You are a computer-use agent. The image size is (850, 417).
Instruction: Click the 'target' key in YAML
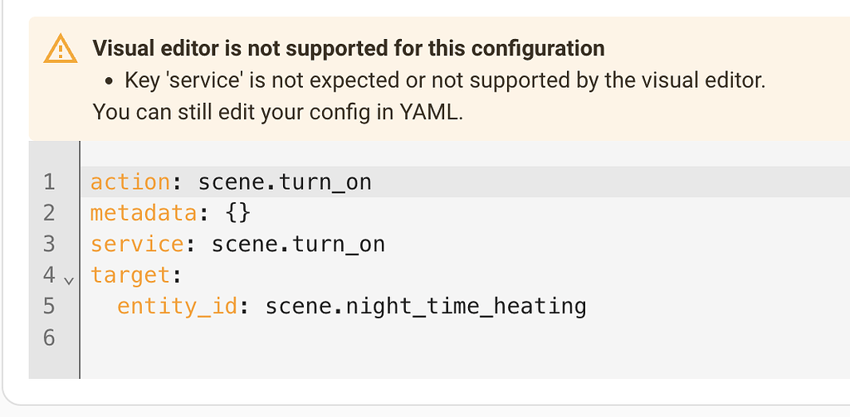click(130, 275)
